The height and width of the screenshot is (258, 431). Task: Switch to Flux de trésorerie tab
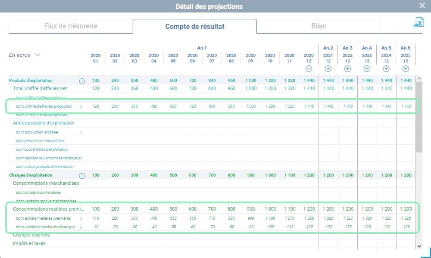pyautogui.click(x=71, y=26)
